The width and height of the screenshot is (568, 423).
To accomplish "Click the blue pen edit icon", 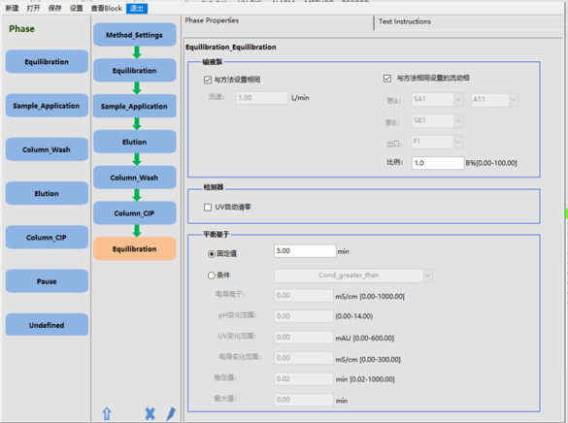I will point(171,413).
